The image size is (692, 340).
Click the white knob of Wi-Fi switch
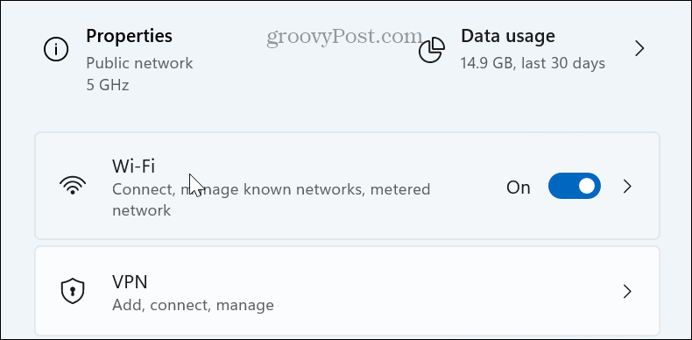tap(587, 186)
